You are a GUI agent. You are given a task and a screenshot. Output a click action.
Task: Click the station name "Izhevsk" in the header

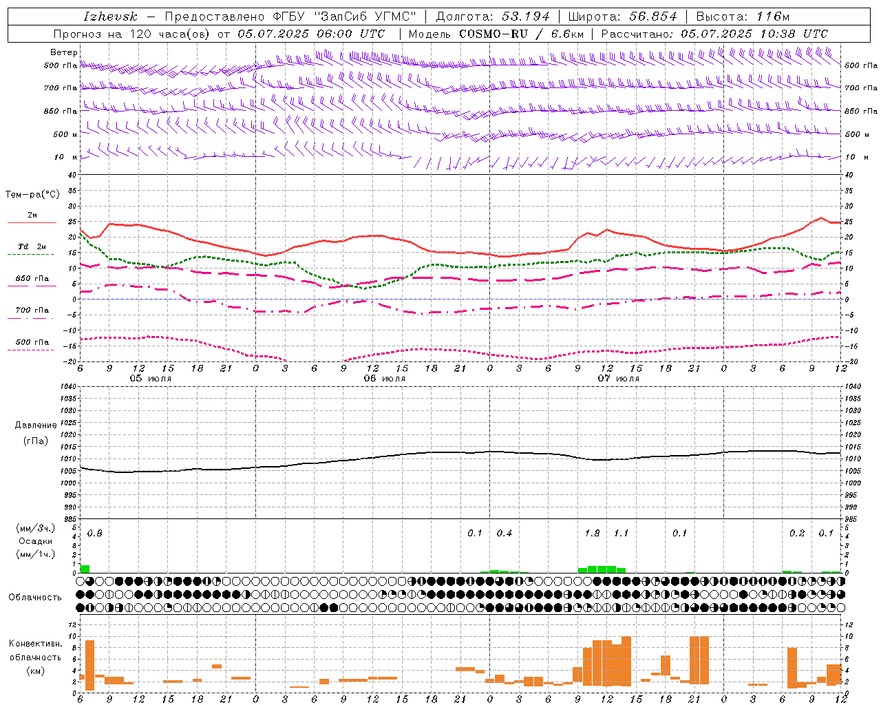click(110, 17)
